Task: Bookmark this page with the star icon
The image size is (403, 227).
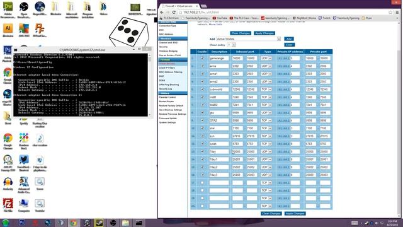Action: tap(390, 12)
